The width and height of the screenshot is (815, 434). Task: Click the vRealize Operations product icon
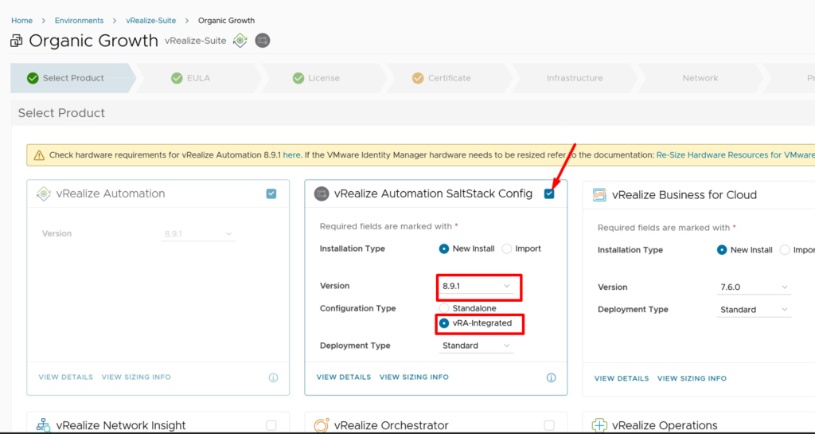tap(600, 425)
